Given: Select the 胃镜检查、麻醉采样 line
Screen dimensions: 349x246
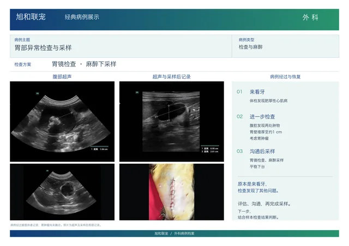Looking at the screenshot, I should pos(267,160).
